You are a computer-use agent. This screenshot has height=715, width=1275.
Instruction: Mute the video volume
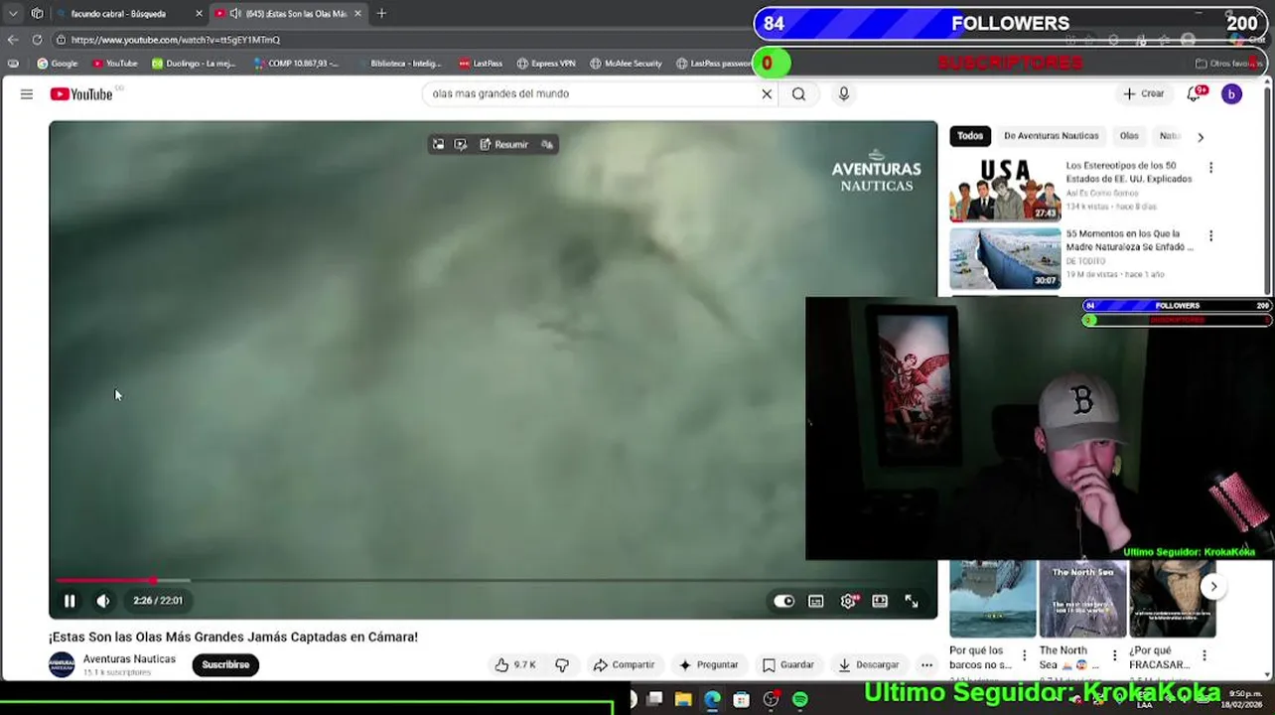click(x=103, y=601)
